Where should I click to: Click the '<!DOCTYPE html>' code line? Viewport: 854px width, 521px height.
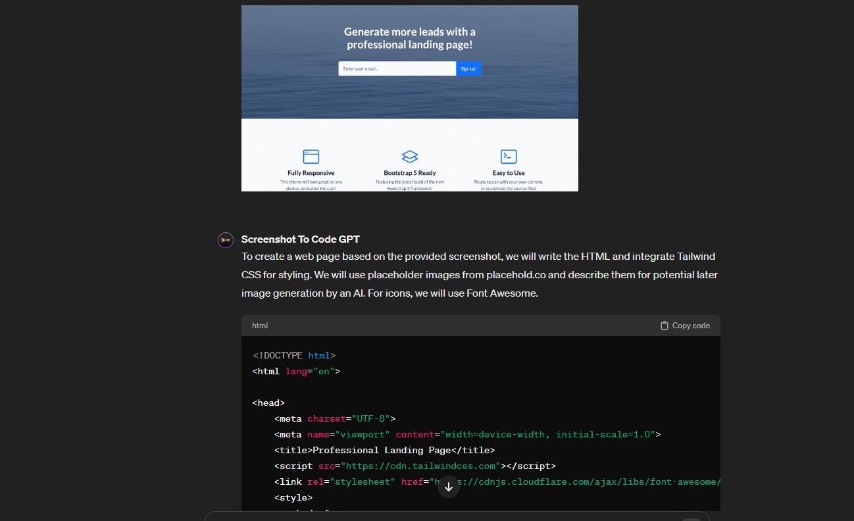294,355
